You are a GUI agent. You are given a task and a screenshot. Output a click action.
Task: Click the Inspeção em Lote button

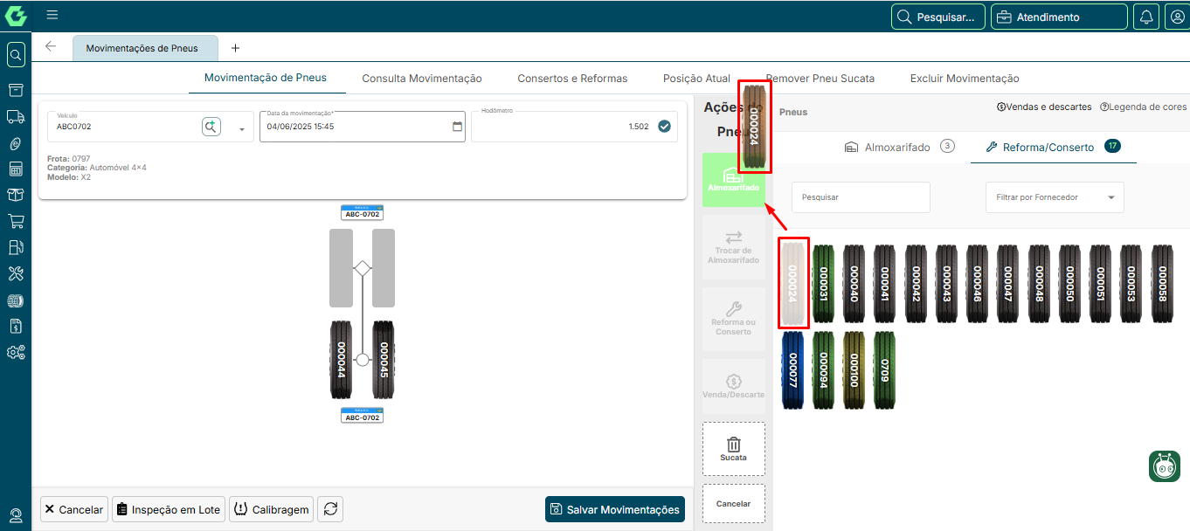click(169, 509)
